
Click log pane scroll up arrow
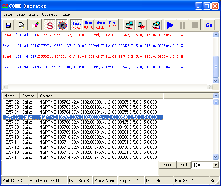(x=216, y=35)
